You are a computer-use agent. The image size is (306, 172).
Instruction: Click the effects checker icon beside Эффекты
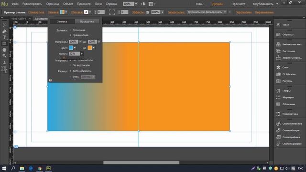pyautogui.click(x=148, y=12)
